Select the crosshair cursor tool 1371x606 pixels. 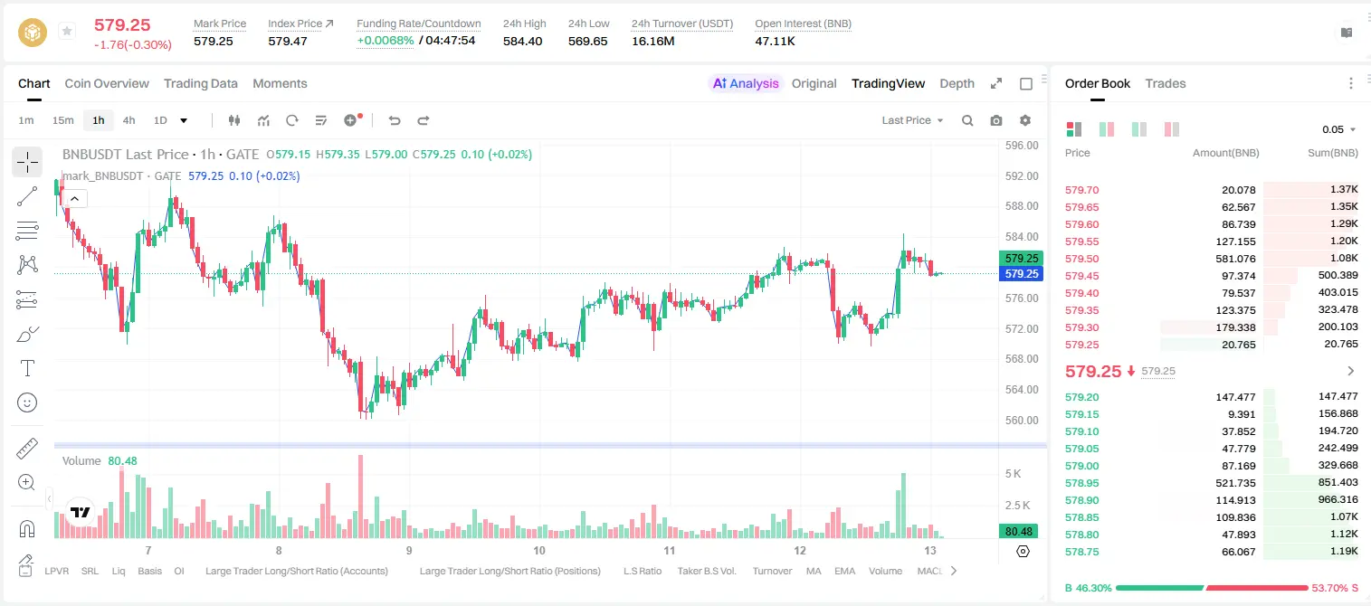pyautogui.click(x=27, y=163)
